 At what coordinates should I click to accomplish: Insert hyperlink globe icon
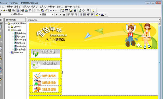pyautogui.click(x=75, y=10)
